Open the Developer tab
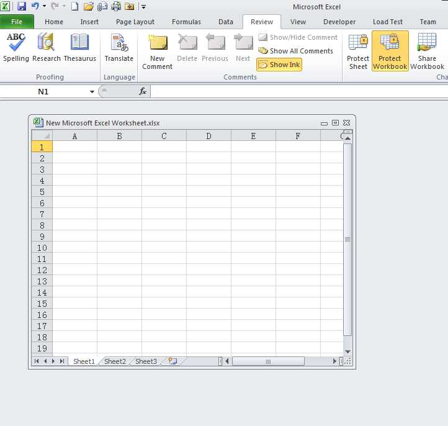448x426 pixels. point(339,22)
